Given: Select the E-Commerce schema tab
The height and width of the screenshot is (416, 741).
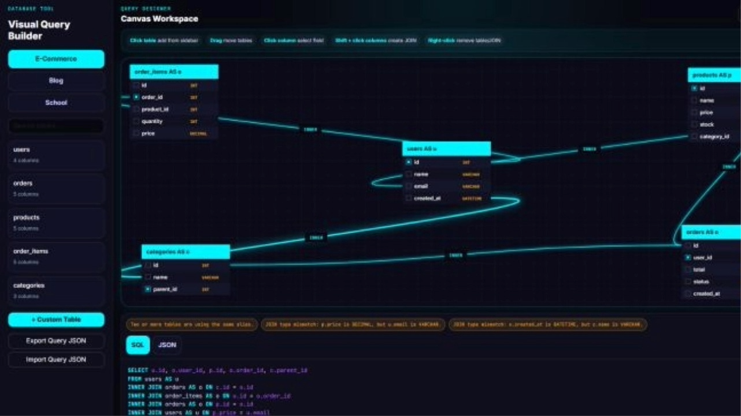Looking at the screenshot, I should 56,59.
